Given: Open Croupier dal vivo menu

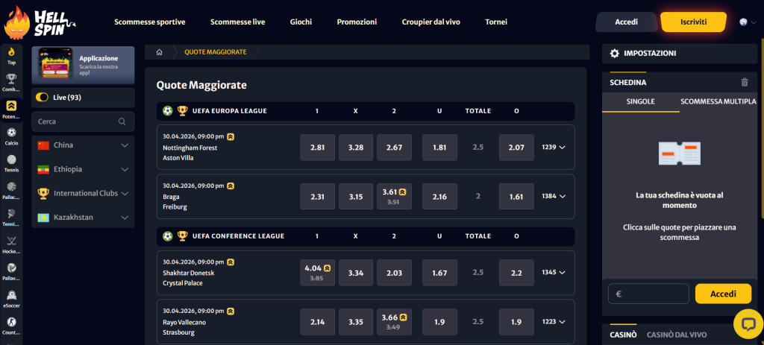Looking at the screenshot, I should [x=430, y=22].
